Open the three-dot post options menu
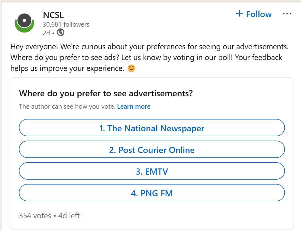This screenshot has width=301, height=231. click(x=287, y=13)
